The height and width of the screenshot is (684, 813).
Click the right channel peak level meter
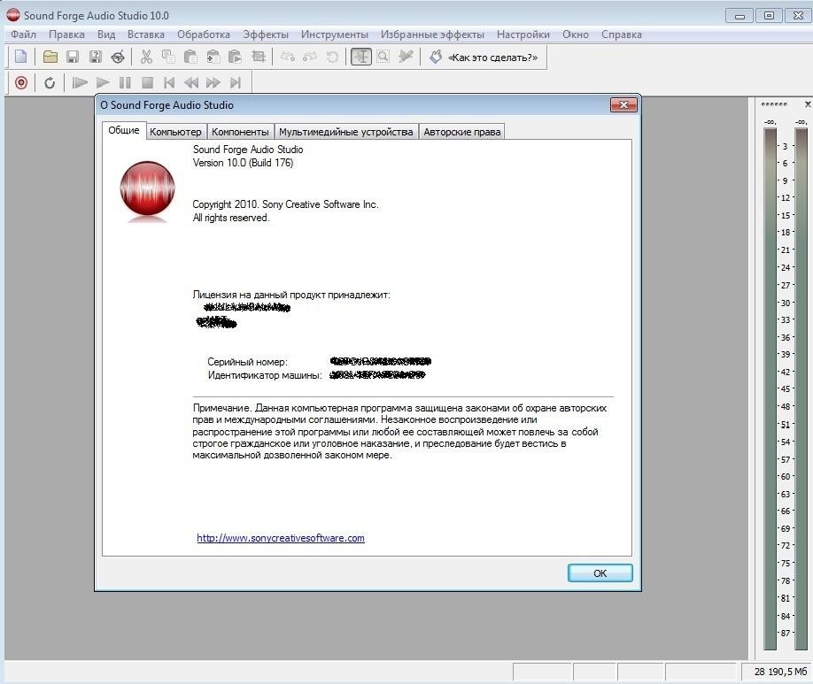[x=801, y=388]
